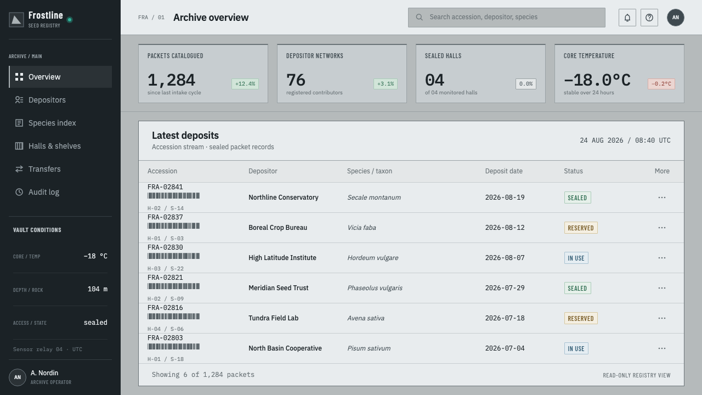702x395 pixels.
Task: Open more options for FRA-02830
Action: [662, 258]
